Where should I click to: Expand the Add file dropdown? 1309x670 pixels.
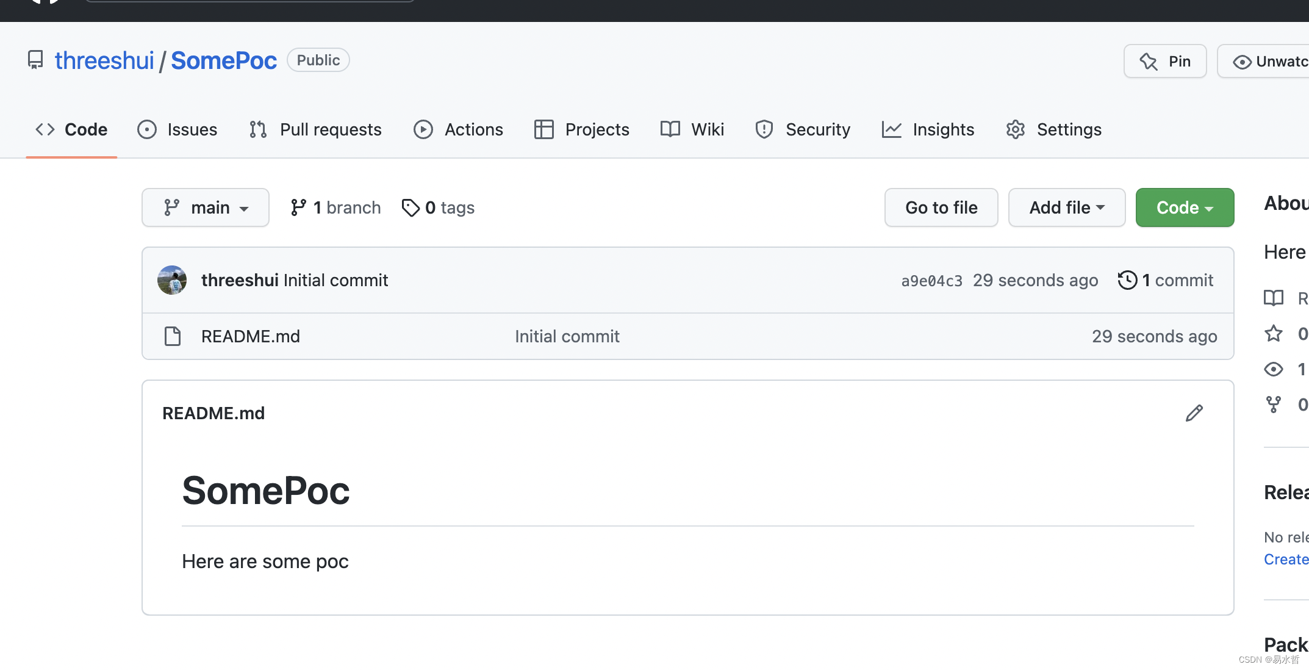point(1067,207)
